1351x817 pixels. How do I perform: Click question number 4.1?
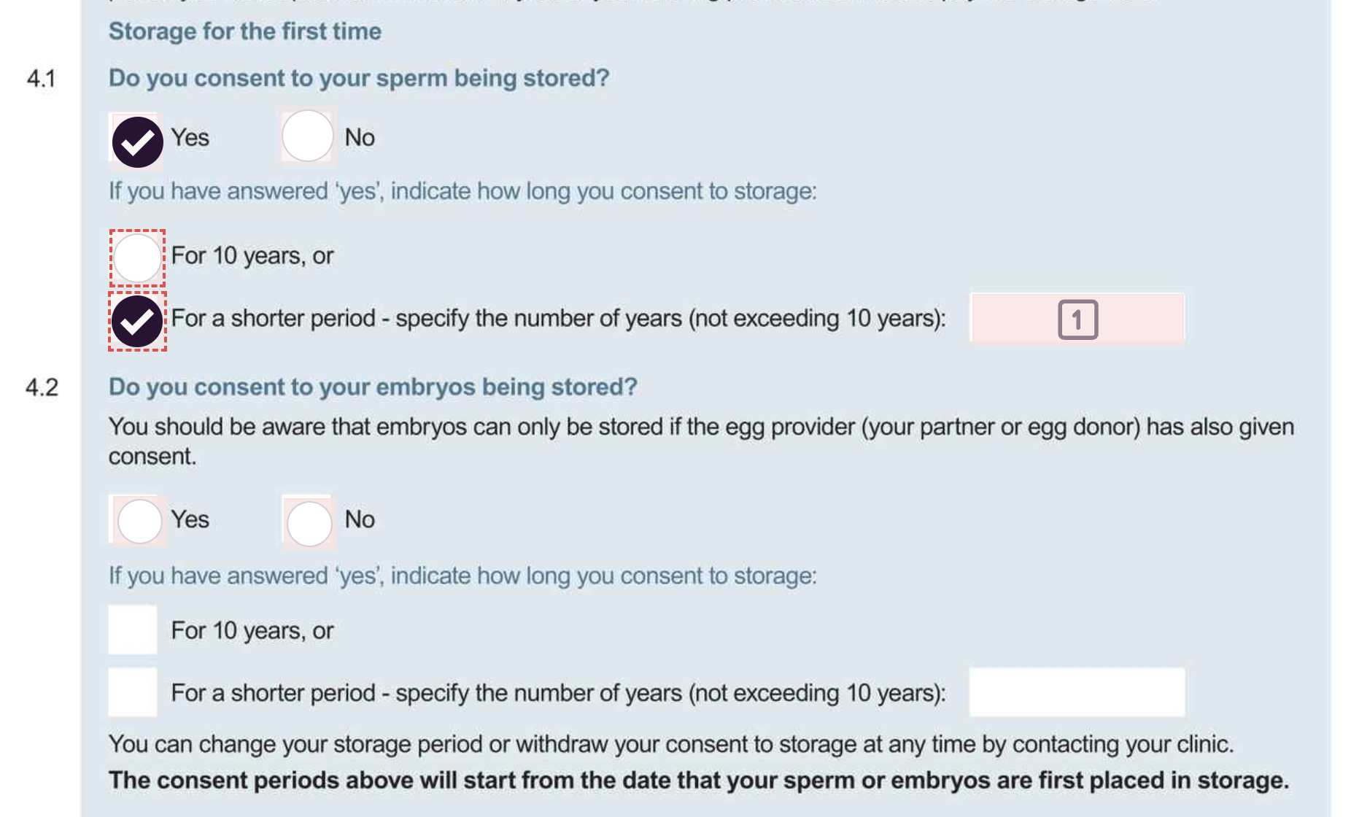[x=42, y=78]
